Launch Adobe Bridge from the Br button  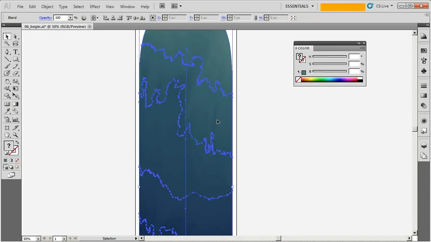162,6
